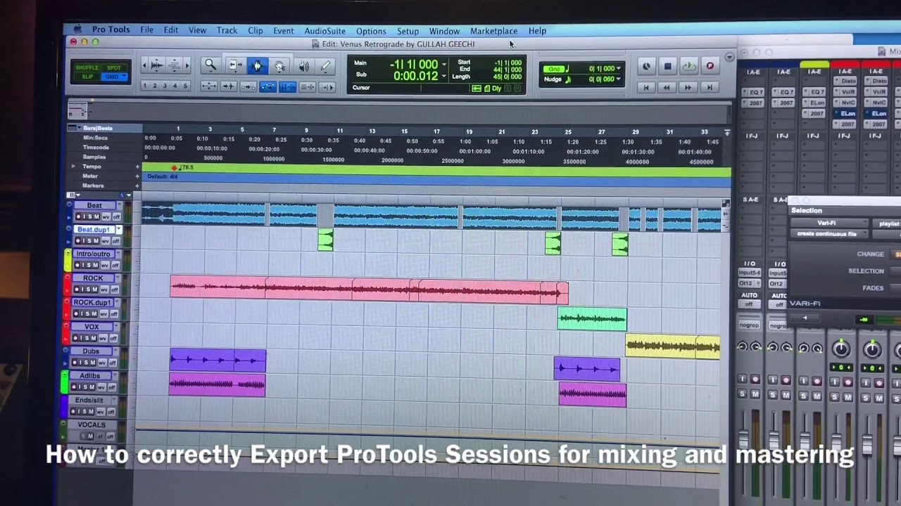Screen dimensions: 901x506
Task: Open the AudioSuite menu
Action: tap(325, 31)
